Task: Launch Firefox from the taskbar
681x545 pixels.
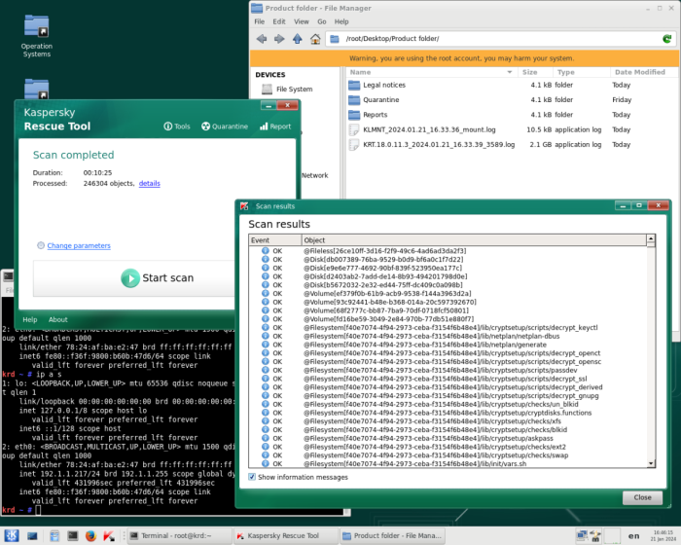Action: coord(90,535)
